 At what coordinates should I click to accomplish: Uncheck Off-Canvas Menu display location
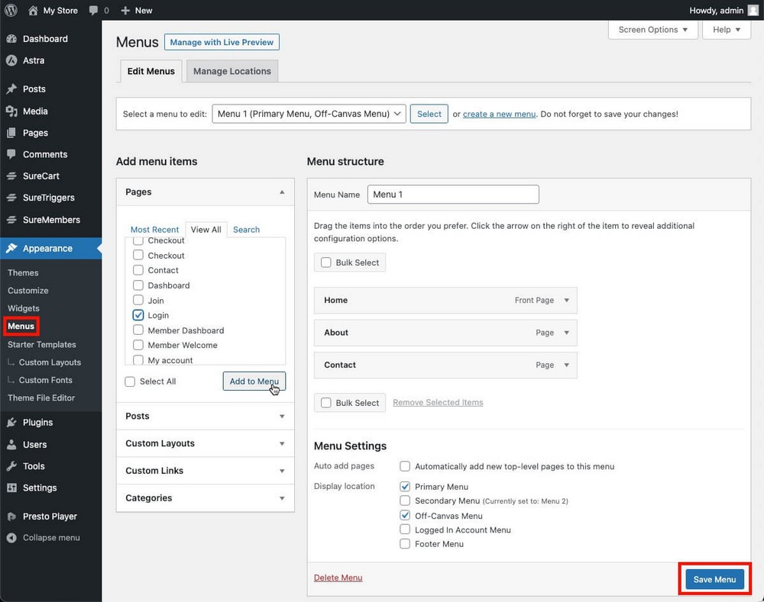click(405, 515)
